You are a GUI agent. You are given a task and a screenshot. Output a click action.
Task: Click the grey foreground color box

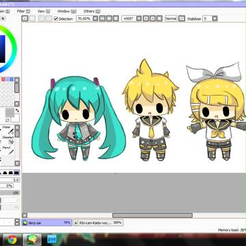tap(10, 113)
